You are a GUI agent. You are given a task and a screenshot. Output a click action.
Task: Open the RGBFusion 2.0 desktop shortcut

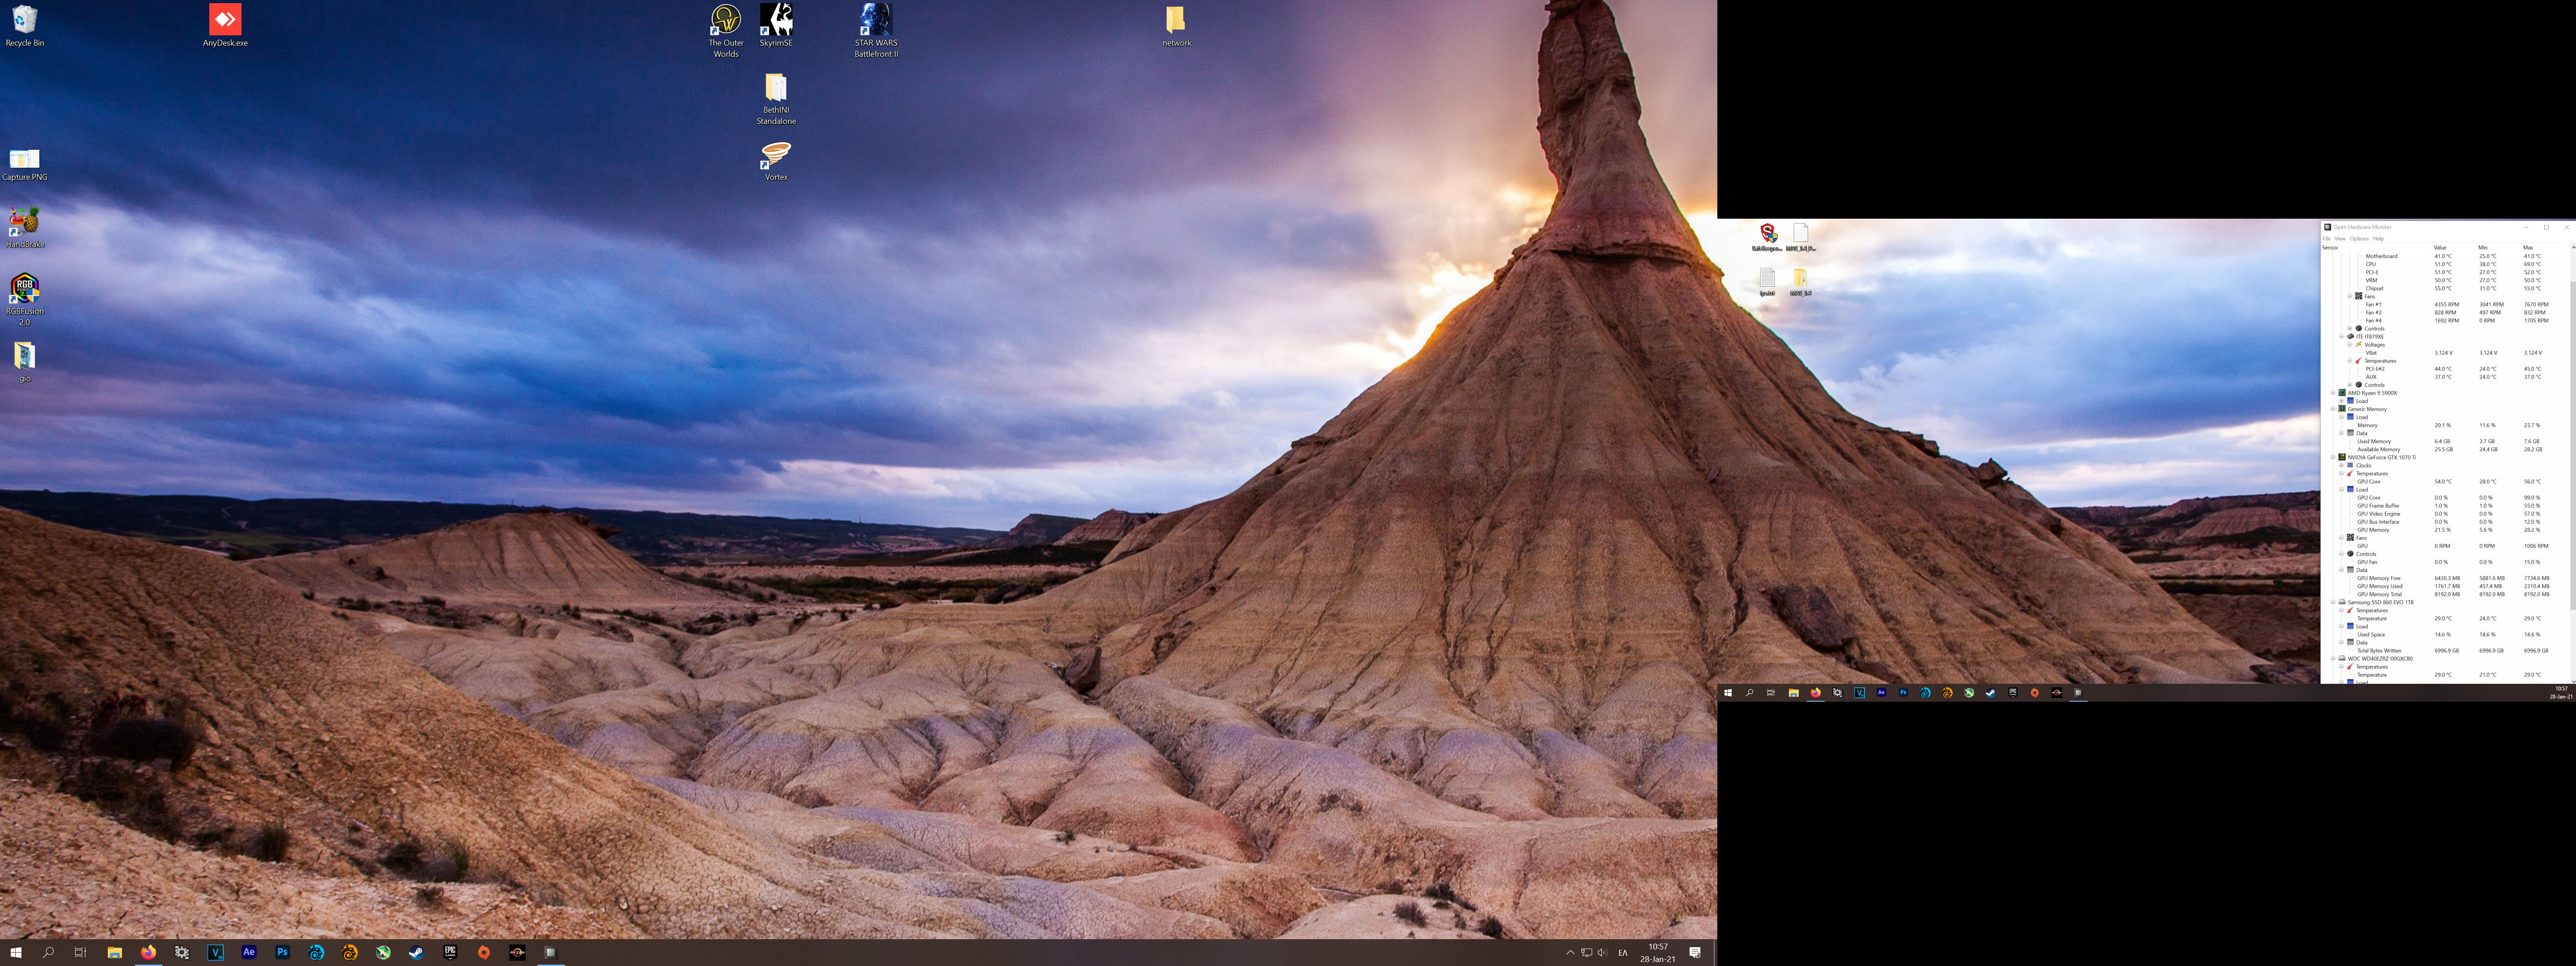(25, 290)
